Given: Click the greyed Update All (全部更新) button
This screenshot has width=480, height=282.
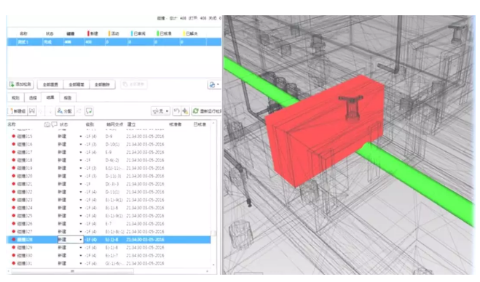Looking at the screenshot, I should coord(134,84).
